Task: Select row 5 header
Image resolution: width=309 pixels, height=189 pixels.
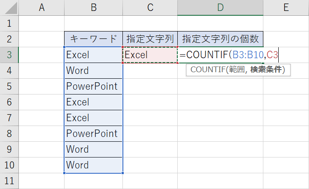Action: (x=9, y=86)
